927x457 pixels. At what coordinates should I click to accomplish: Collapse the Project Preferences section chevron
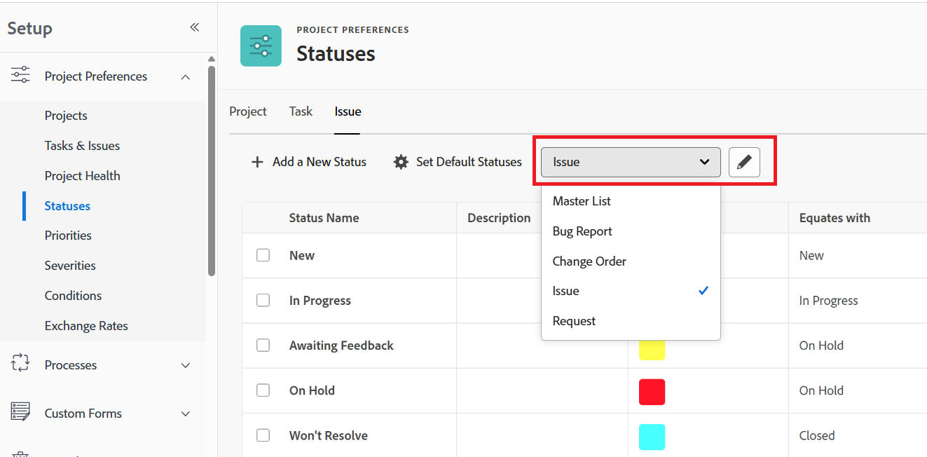pos(186,76)
